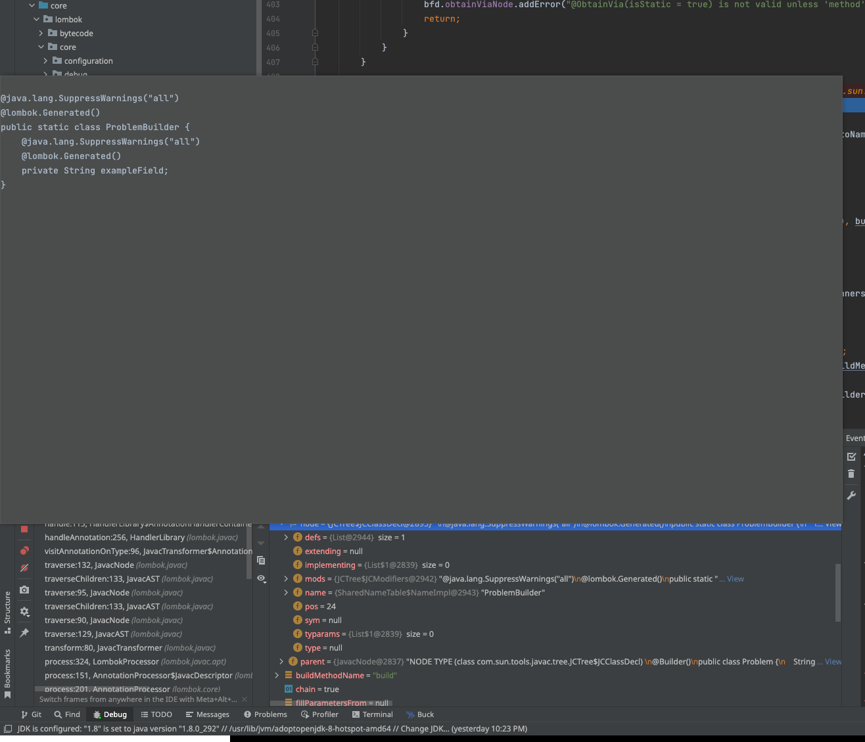Screen dimensions: 865x742
Task: Expand the defs variable node
Action: pos(286,538)
